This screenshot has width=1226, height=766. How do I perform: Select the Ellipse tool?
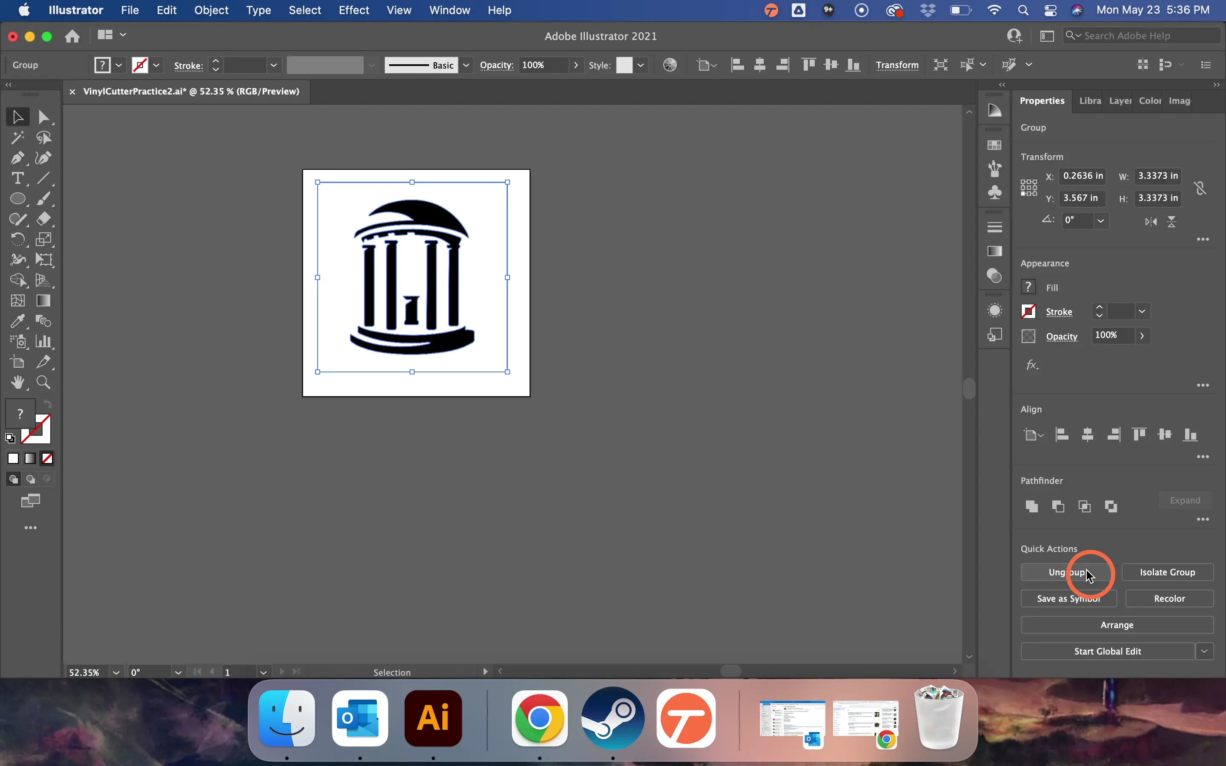tap(18, 199)
